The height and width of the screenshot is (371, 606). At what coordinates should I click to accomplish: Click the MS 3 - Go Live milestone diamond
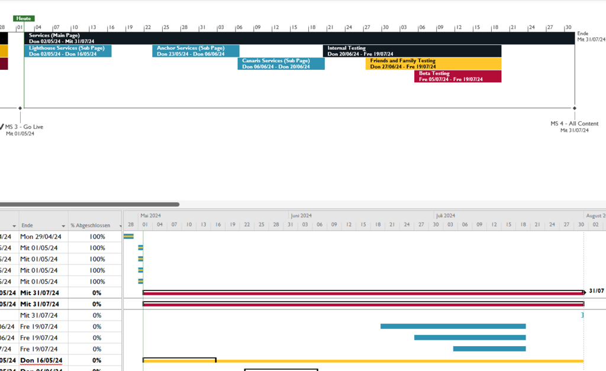pyautogui.click(x=20, y=108)
